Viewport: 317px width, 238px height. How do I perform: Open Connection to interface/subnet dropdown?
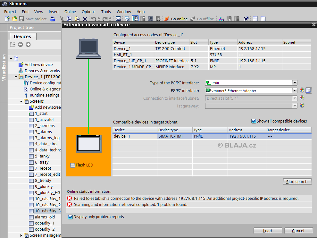(295, 98)
